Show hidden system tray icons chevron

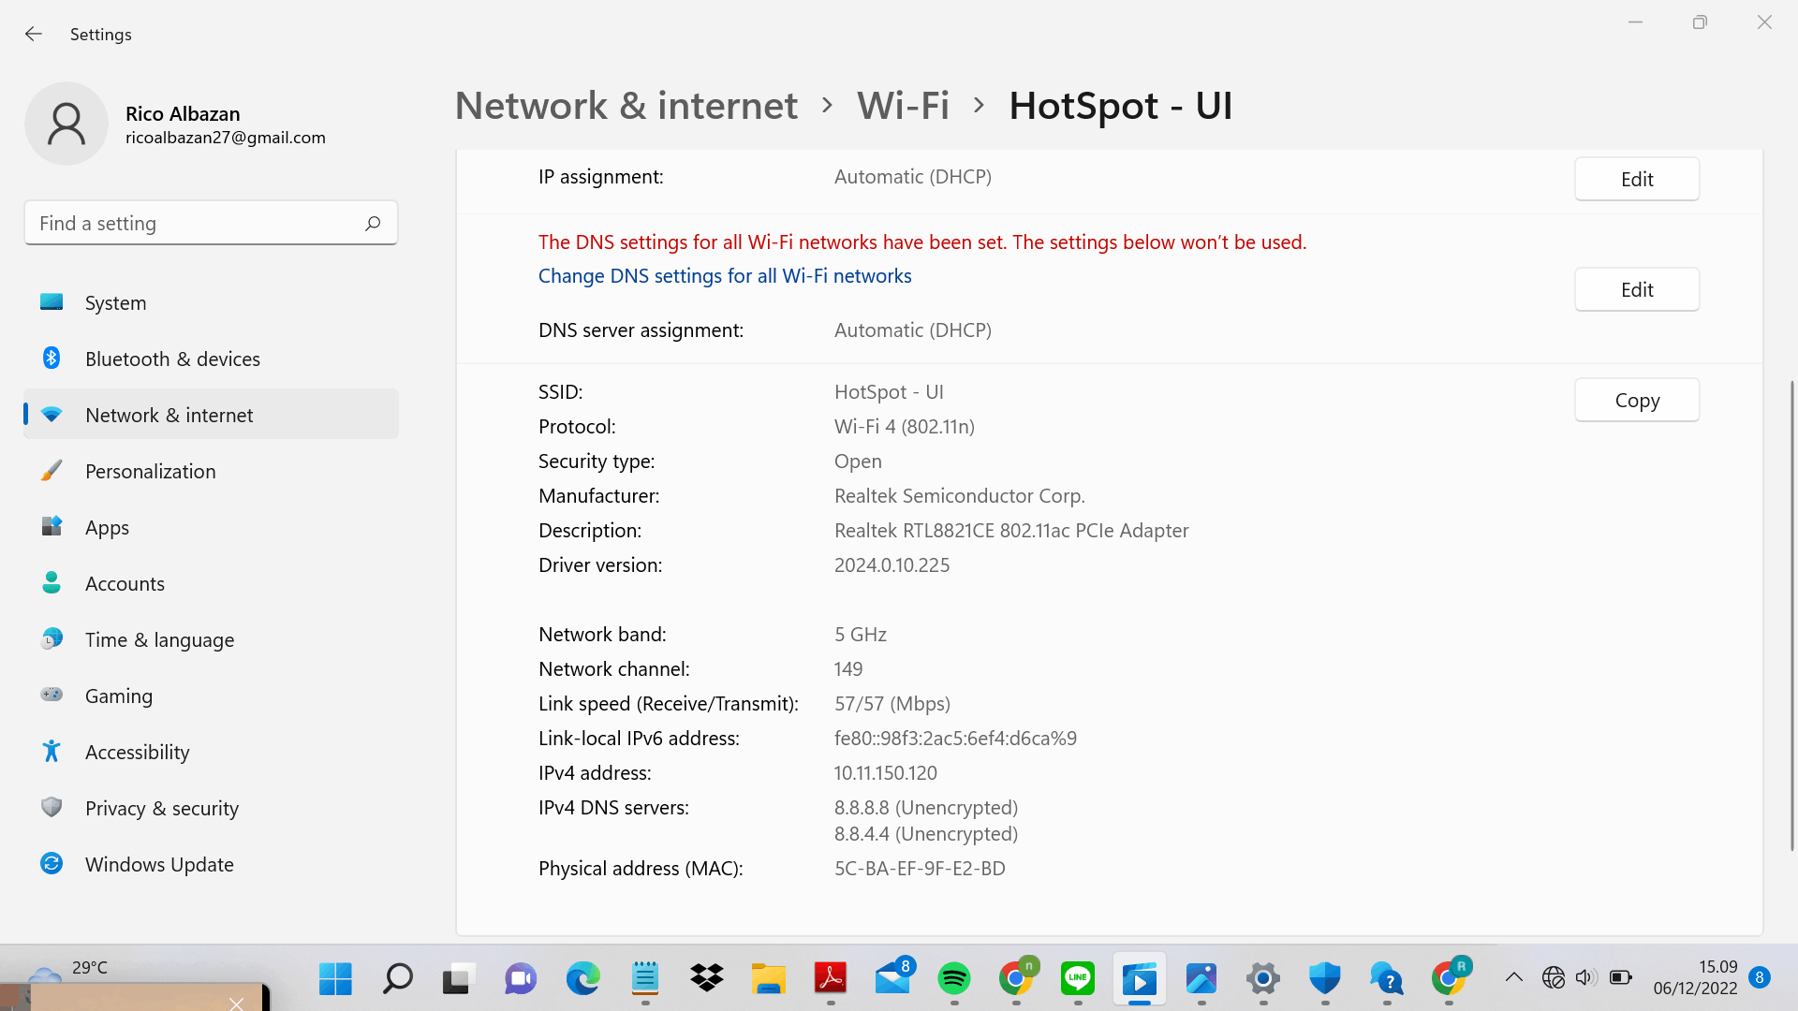pos(1513,977)
